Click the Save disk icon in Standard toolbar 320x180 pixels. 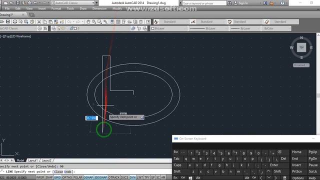(8, 21)
